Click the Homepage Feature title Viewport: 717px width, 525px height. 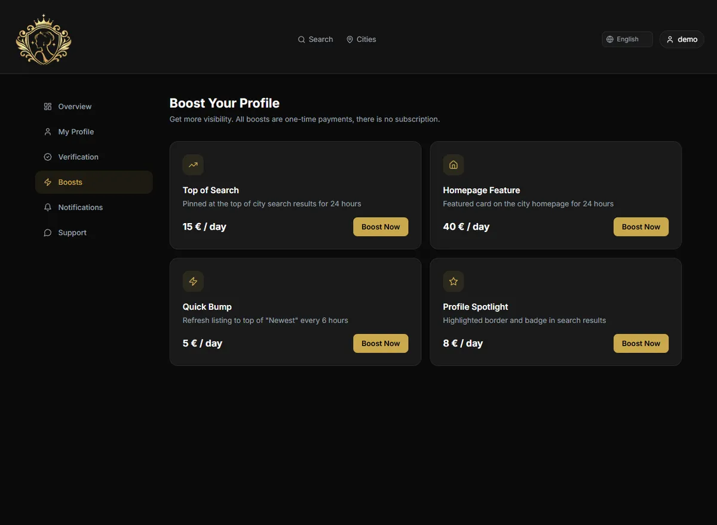[x=482, y=190]
